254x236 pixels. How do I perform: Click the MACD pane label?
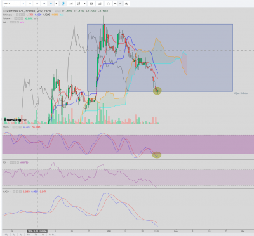[6, 192]
